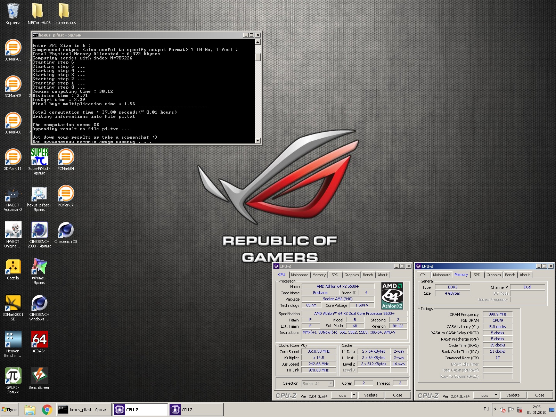Open Graphics tab in left CPU-Z window
556x417 pixels.
pos(351,275)
